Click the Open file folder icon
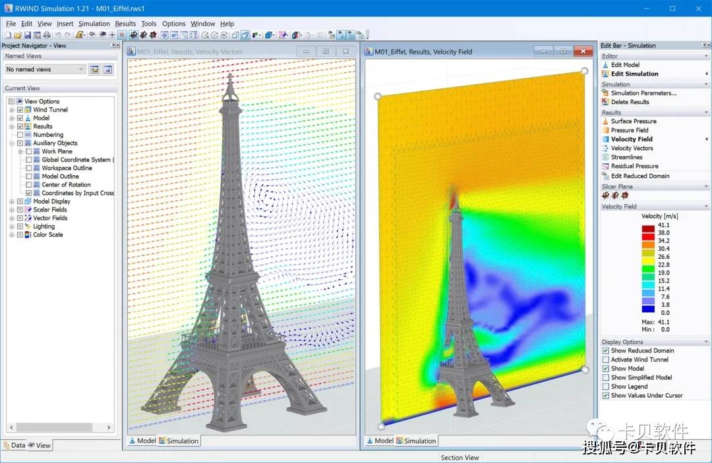 [x=18, y=35]
